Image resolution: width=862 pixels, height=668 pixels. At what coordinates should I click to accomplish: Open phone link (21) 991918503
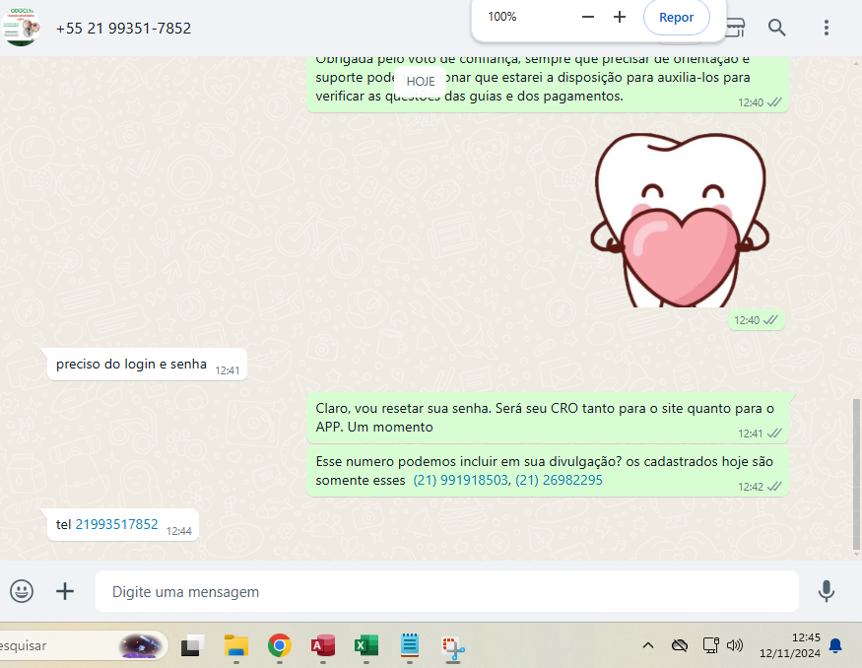(460, 481)
